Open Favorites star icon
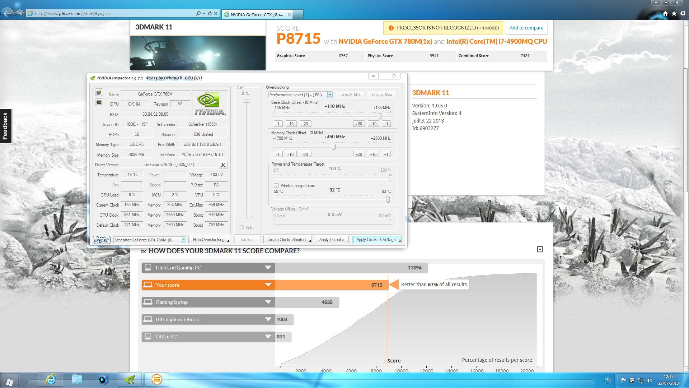Screen dimensions: 689x388 (x=674, y=14)
